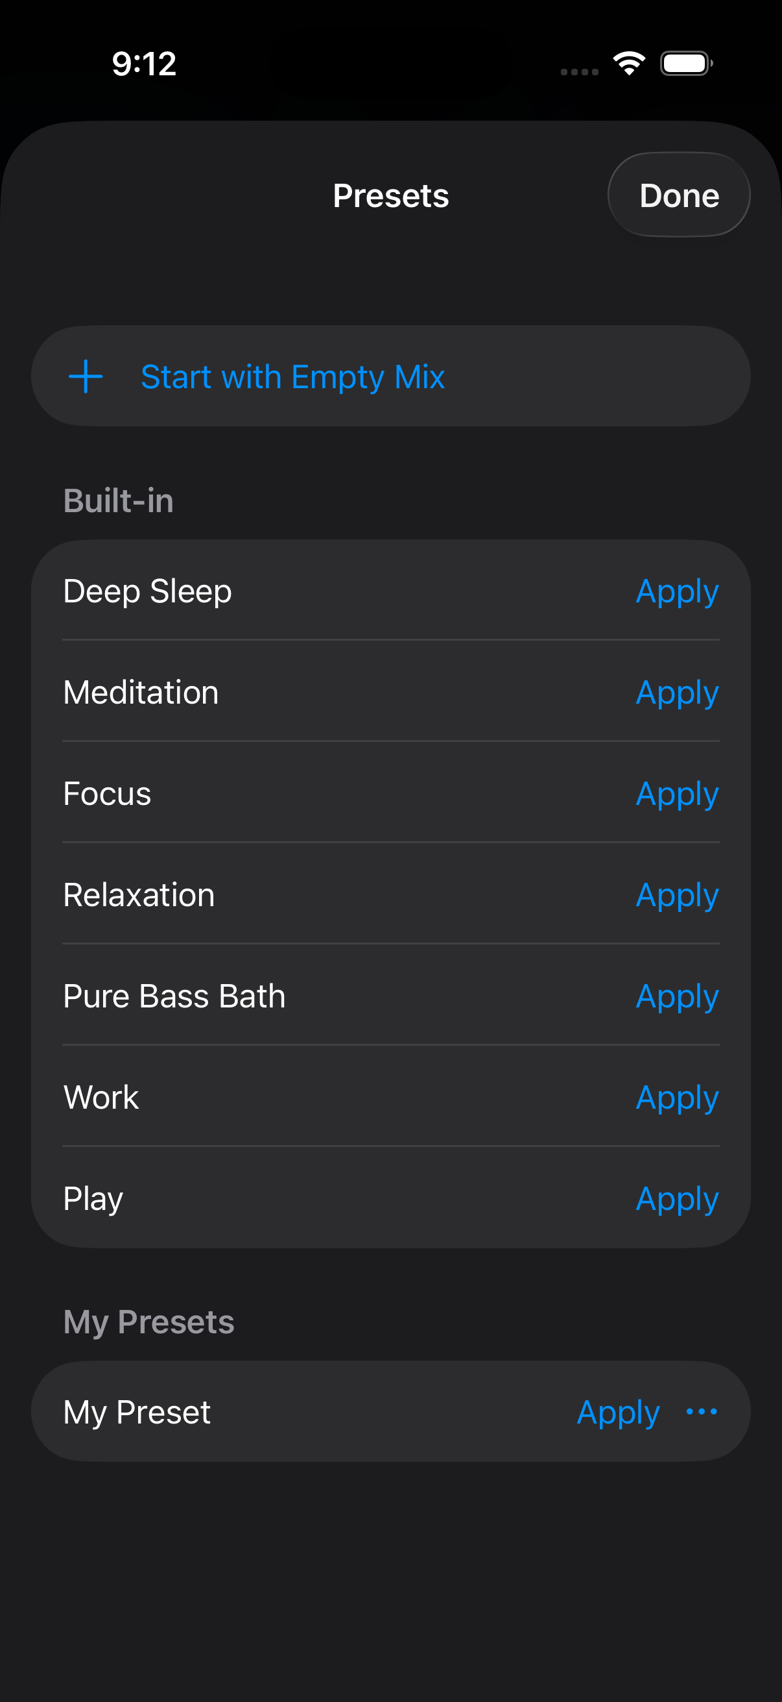782x1702 pixels.
Task: Apply the Work preset
Action: [x=677, y=1098]
